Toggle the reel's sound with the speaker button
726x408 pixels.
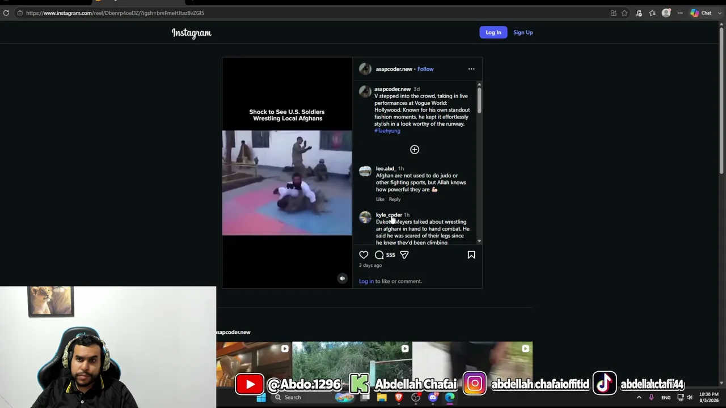[x=342, y=278]
